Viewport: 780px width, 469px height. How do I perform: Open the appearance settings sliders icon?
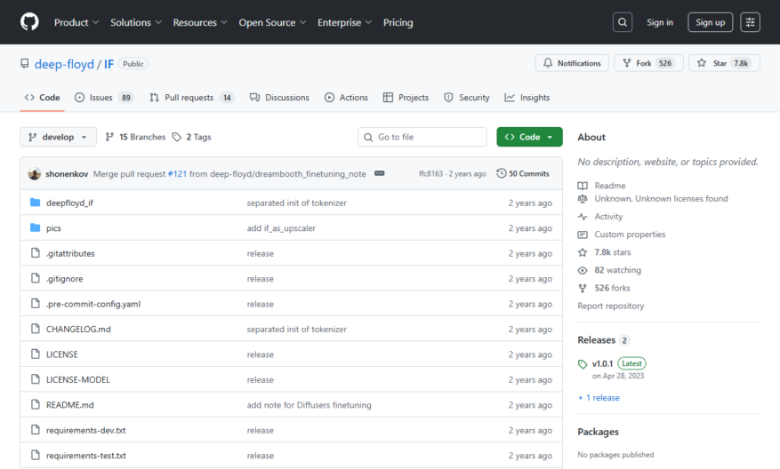750,22
